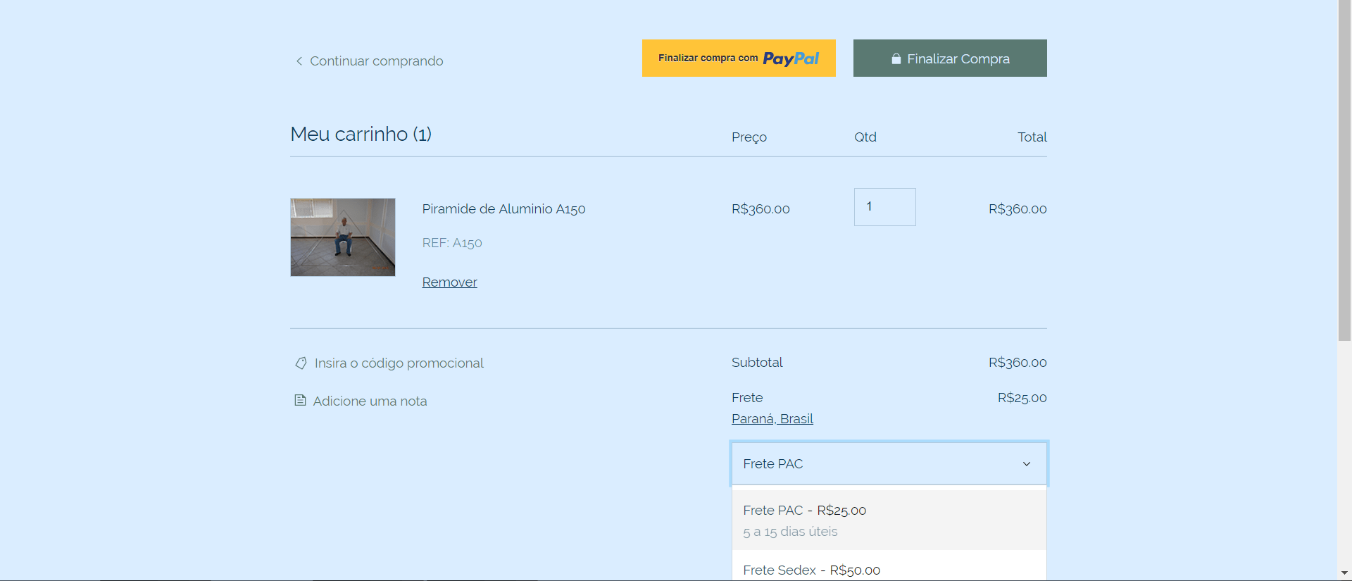Remove the item using the Remover link
The height and width of the screenshot is (581, 1352).
point(449,282)
